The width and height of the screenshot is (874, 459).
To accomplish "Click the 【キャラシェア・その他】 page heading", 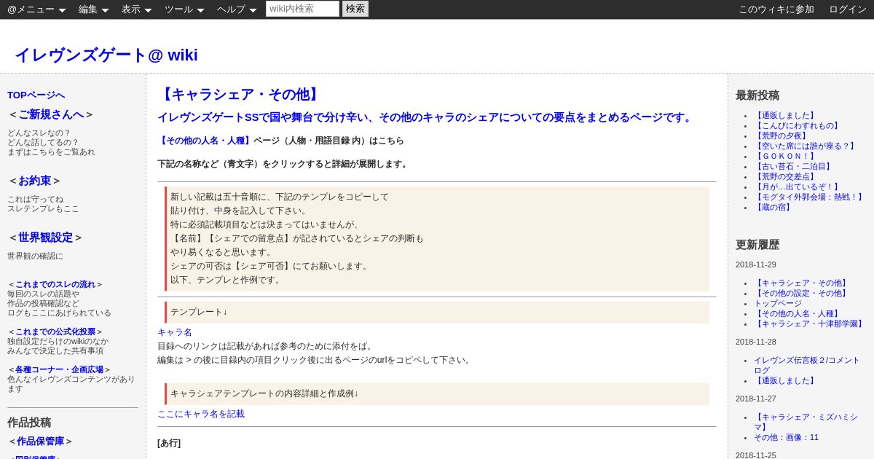I will pyautogui.click(x=240, y=94).
